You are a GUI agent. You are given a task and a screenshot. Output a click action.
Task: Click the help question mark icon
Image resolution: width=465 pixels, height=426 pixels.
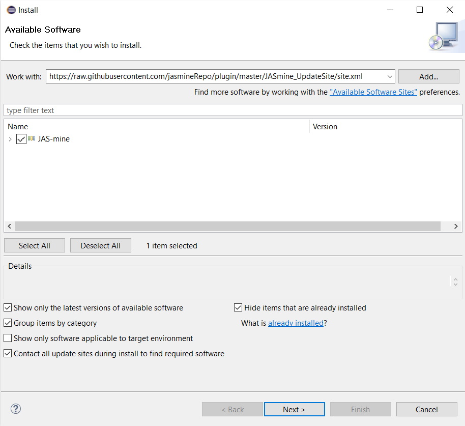16,409
